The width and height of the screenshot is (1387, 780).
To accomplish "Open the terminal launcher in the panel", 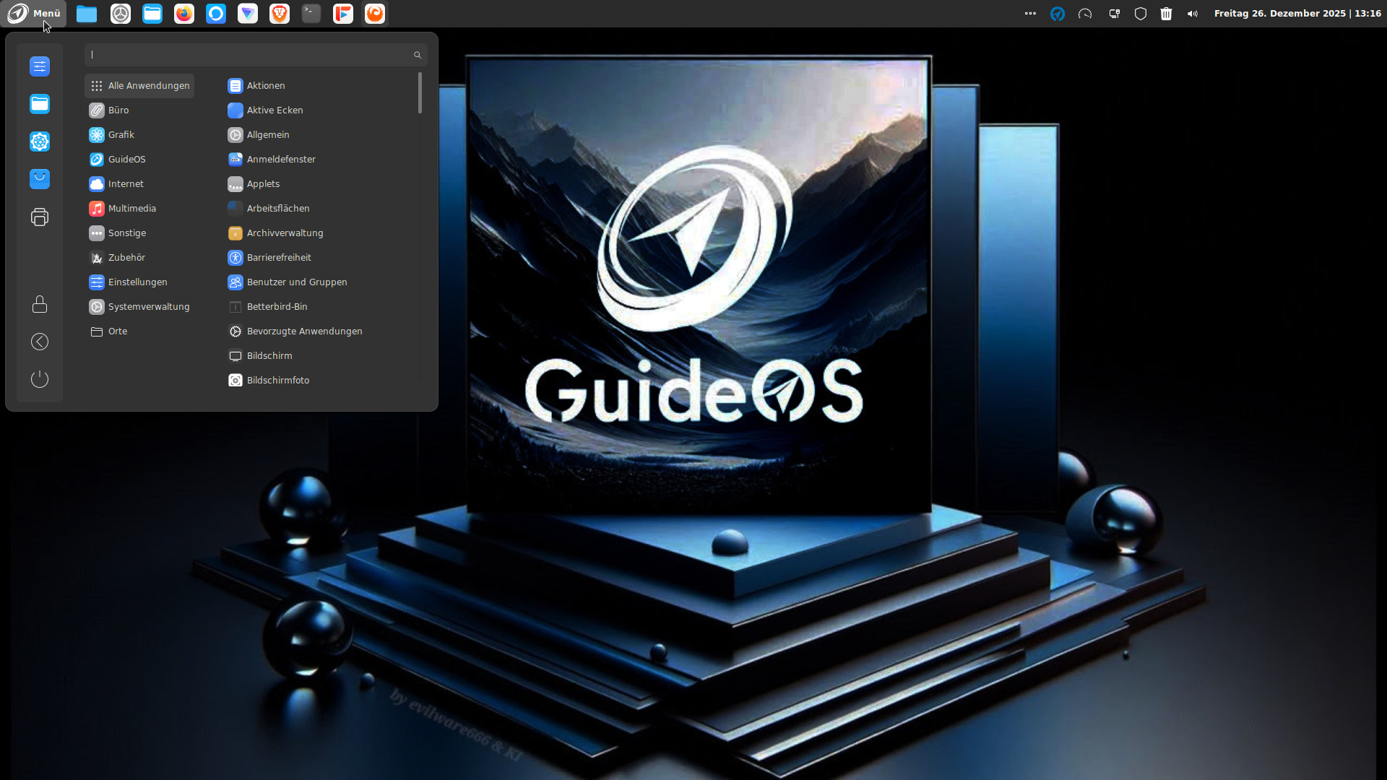I will [311, 14].
